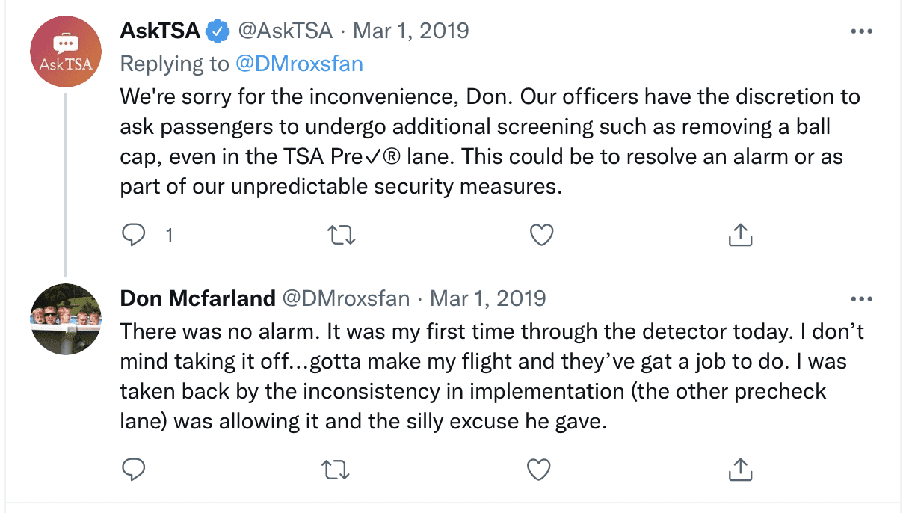Reply to Don Mcfarland's tweet
The width and height of the screenshot is (909, 513).
(x=133, y=469)
